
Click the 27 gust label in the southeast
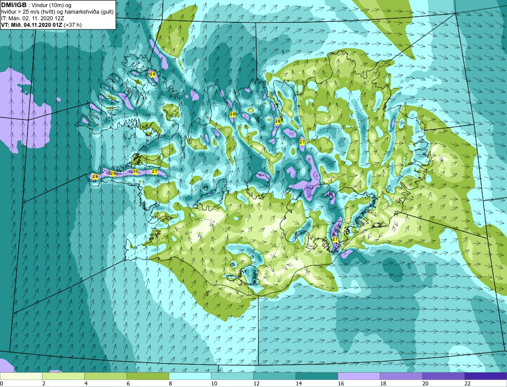tap(335, 240)
